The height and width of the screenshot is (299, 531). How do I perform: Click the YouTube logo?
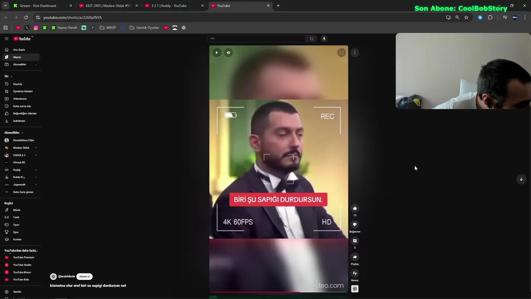tap(22, 39)
